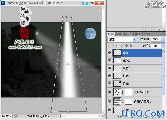Click the link layers chain icon at panel bottom
This screenshot has width=167, height=120.
pyautogui.click(x=119, y=117)
